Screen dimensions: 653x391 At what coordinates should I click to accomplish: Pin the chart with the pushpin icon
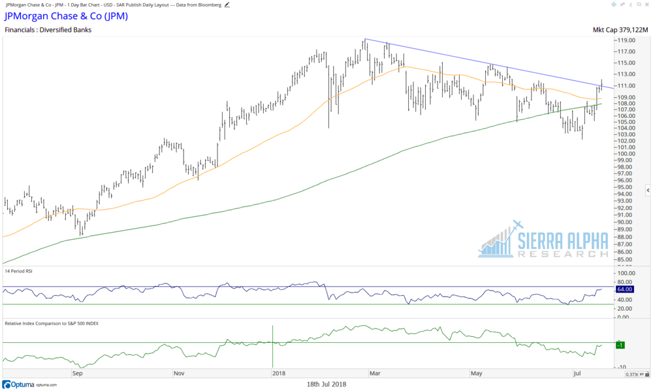coord(622,4)
